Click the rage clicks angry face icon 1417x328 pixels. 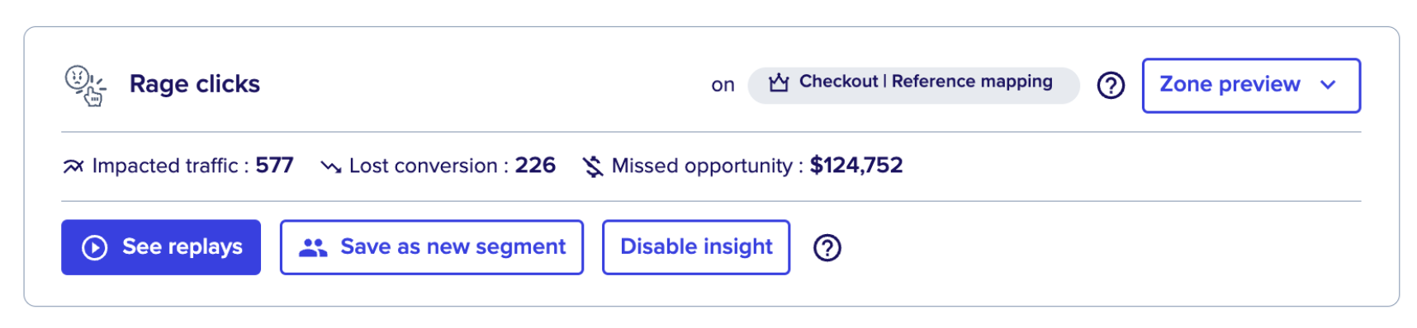pyautogui.click(x=85, y=86)
